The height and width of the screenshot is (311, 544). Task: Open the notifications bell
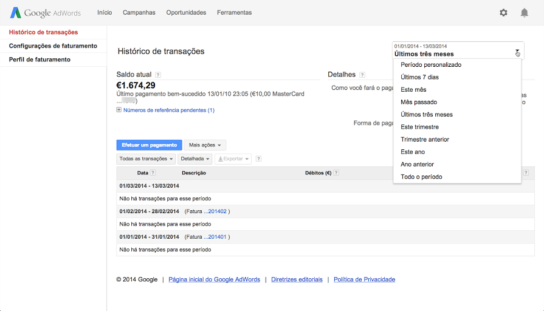coord(524,13)
